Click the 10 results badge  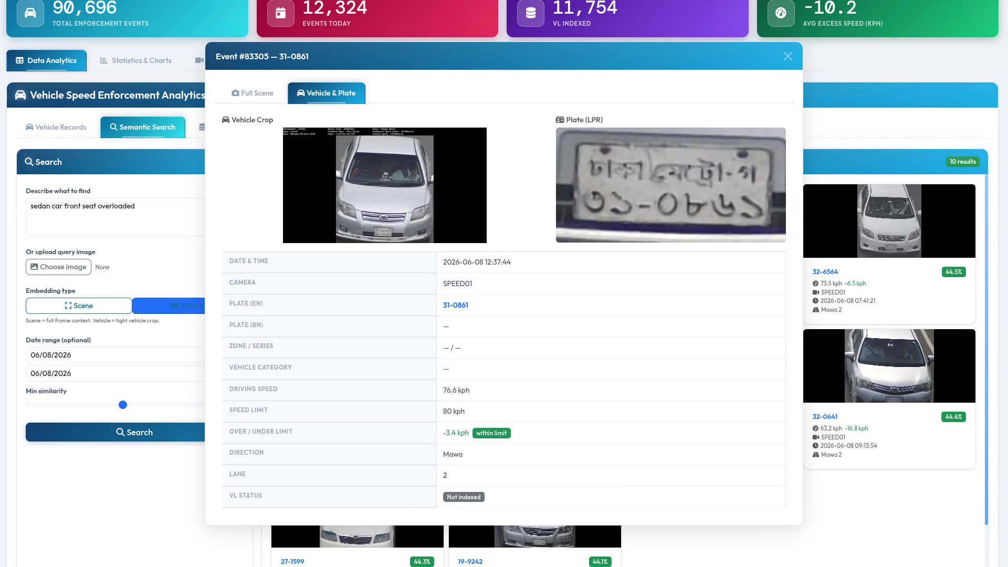tap(962, 162)
